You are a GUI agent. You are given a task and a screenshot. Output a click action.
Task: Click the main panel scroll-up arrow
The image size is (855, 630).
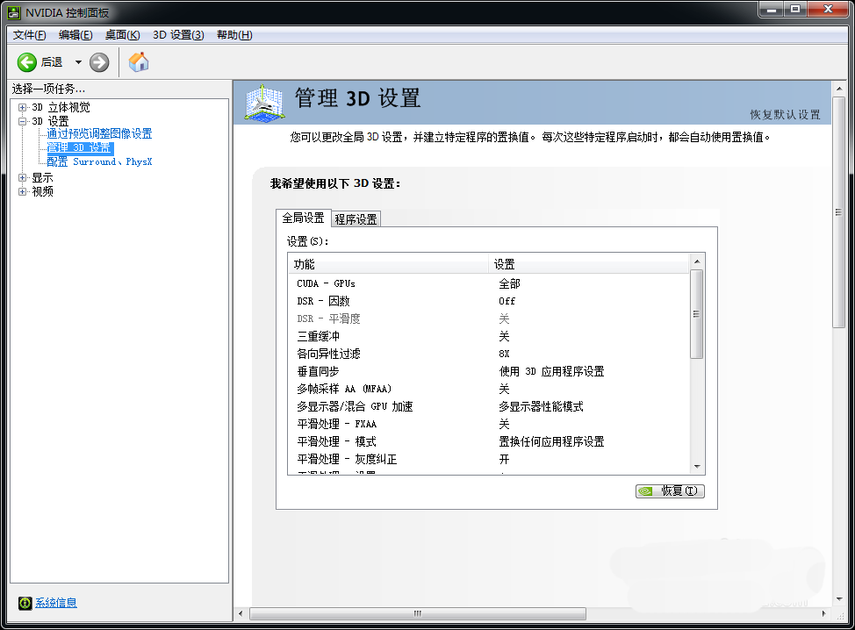point(838,89)
